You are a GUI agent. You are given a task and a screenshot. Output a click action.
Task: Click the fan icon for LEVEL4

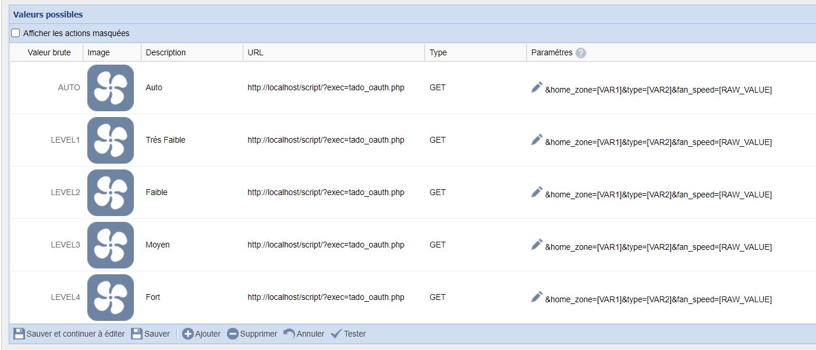point(111,298)
